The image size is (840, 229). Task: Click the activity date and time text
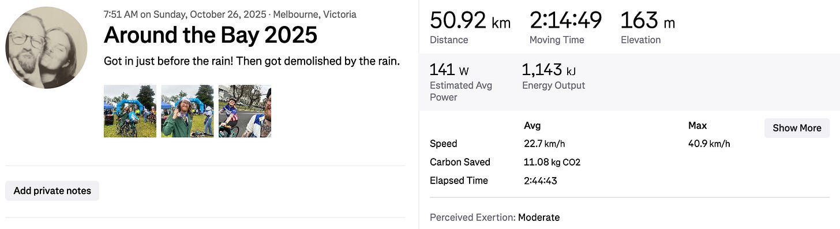point(185,14)
